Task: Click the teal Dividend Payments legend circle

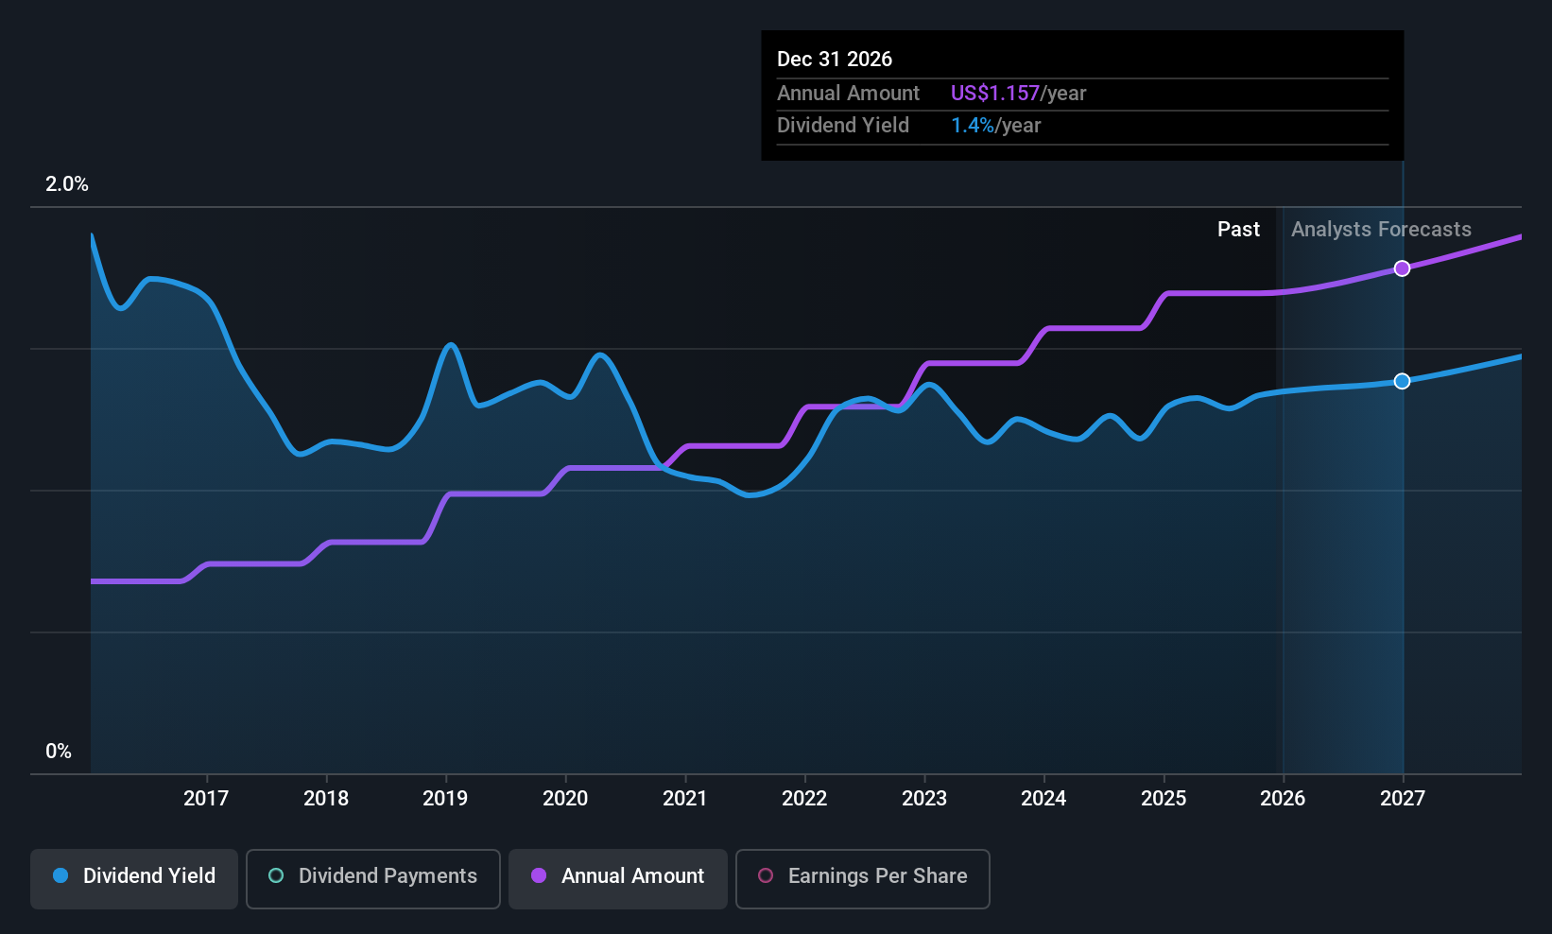Action: [x=276, y=876]
